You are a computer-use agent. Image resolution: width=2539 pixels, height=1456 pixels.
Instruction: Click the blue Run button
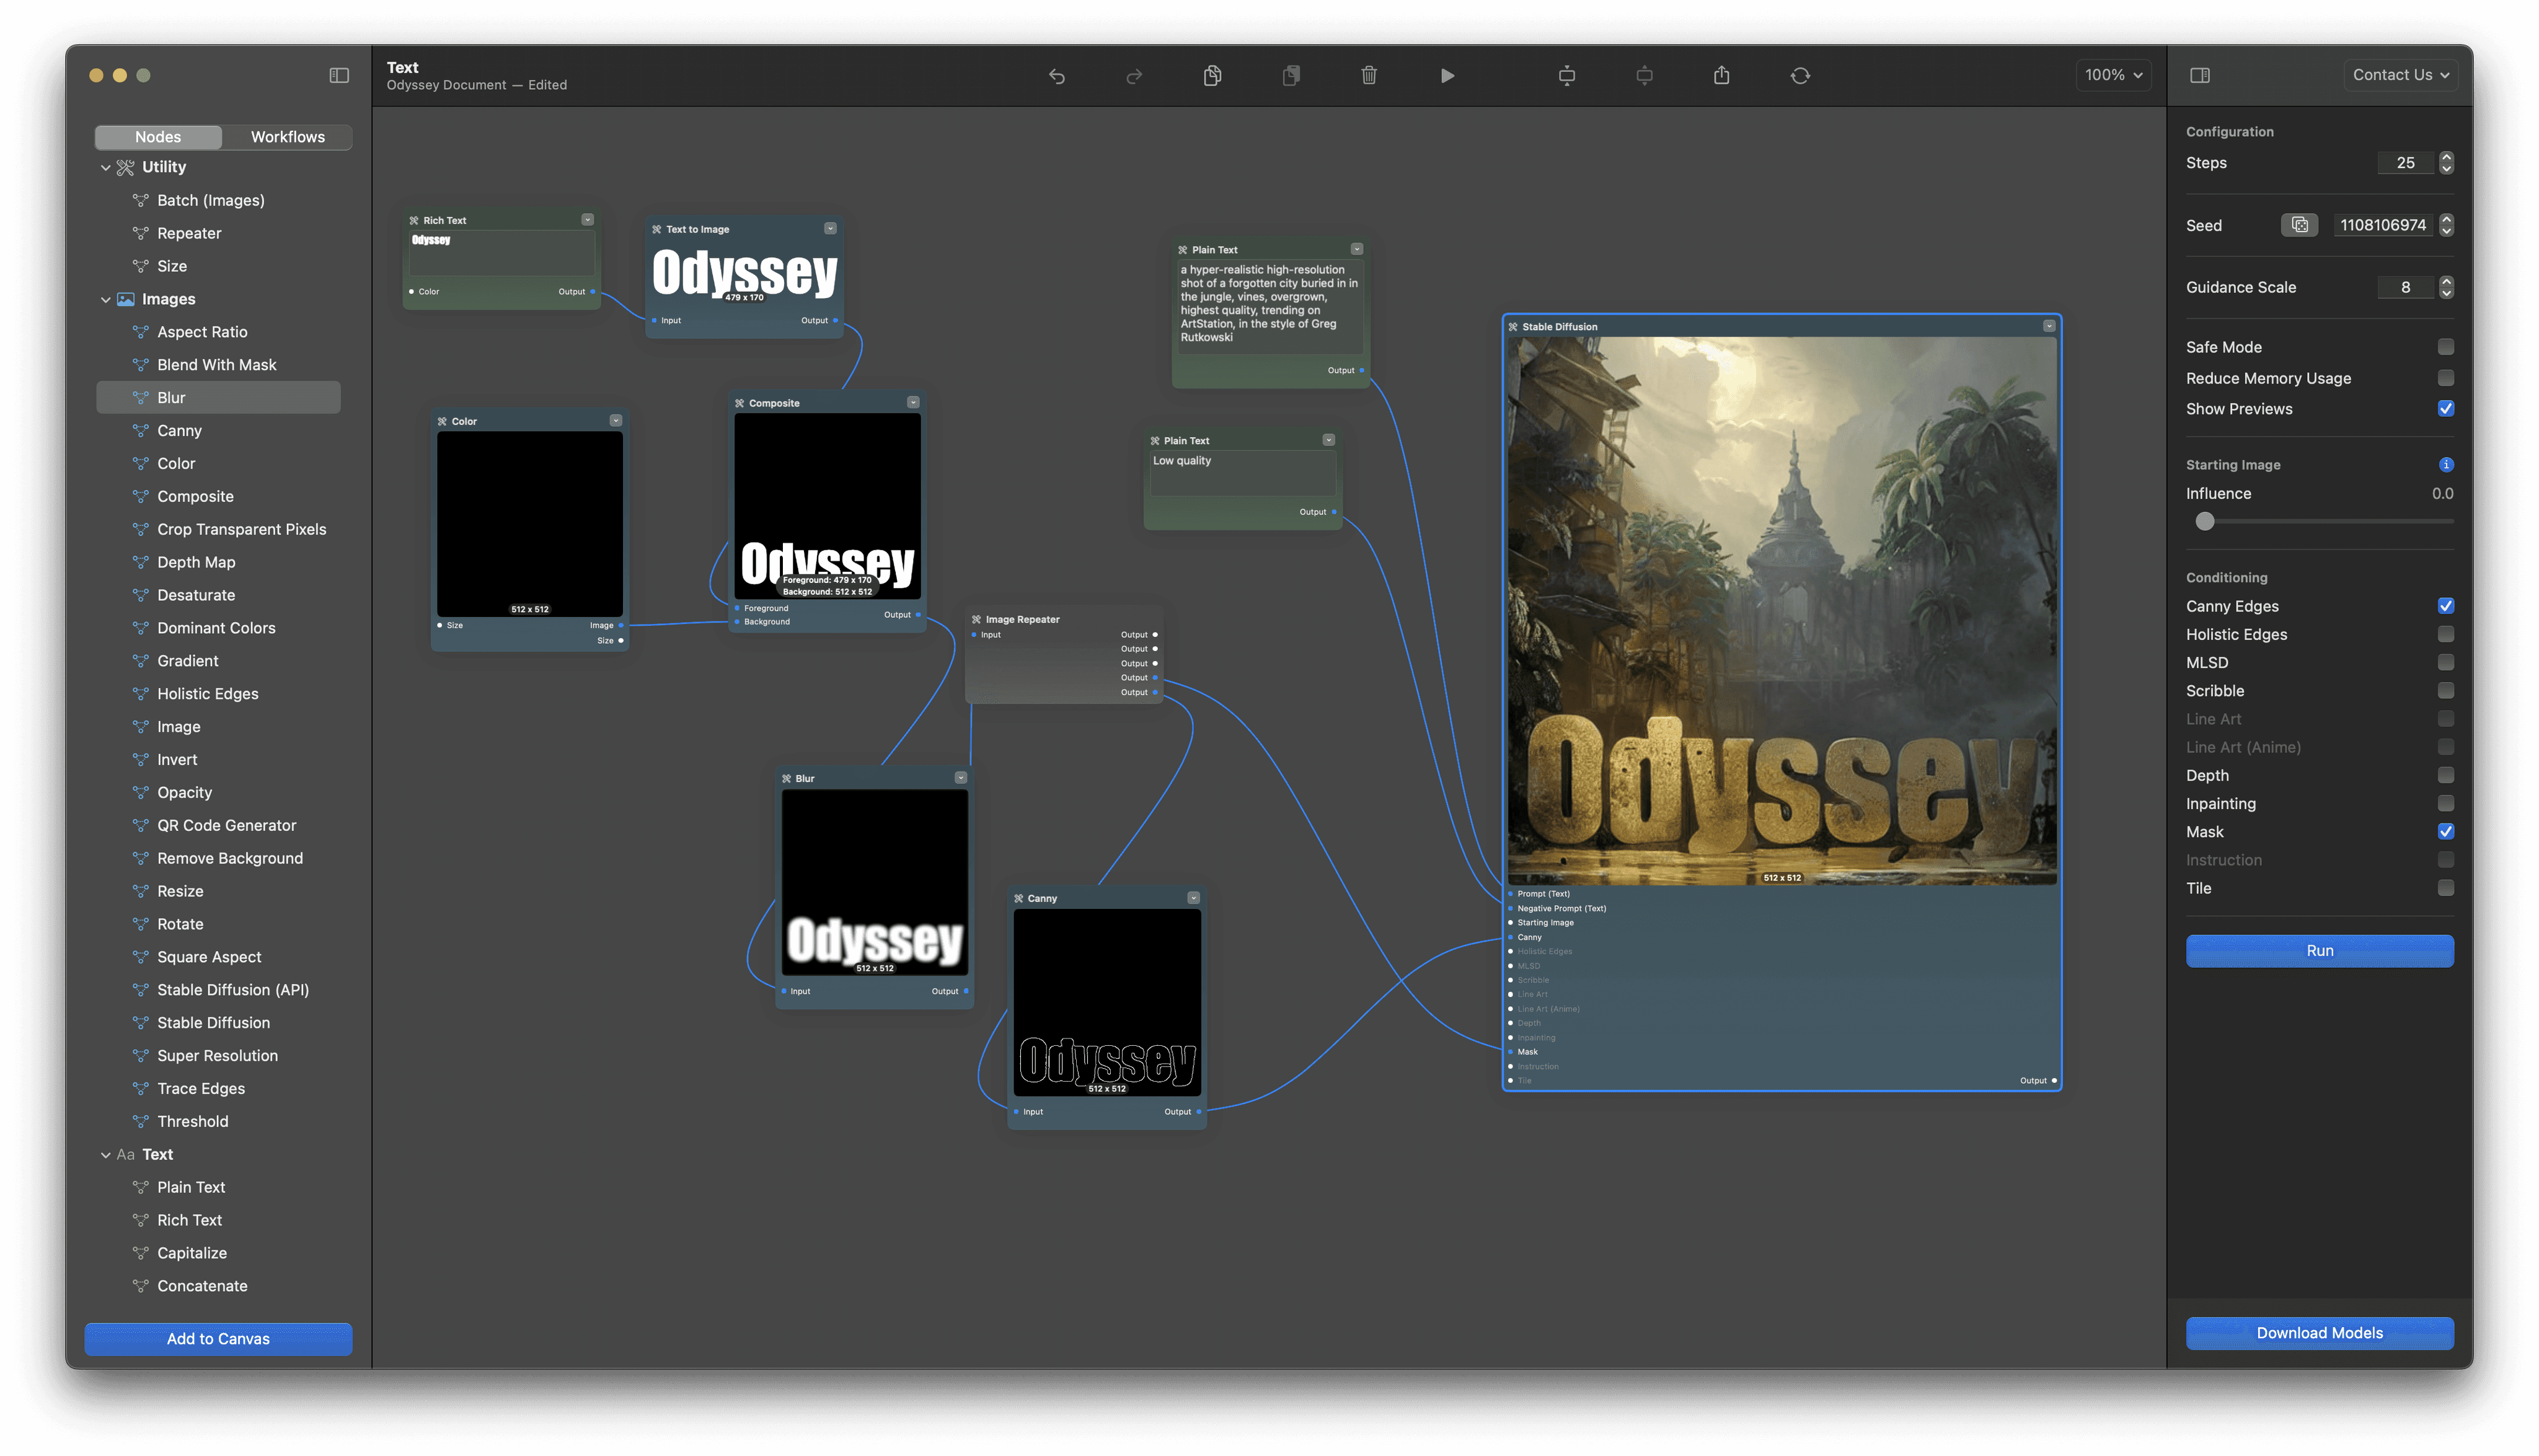tap(2319, 951)
